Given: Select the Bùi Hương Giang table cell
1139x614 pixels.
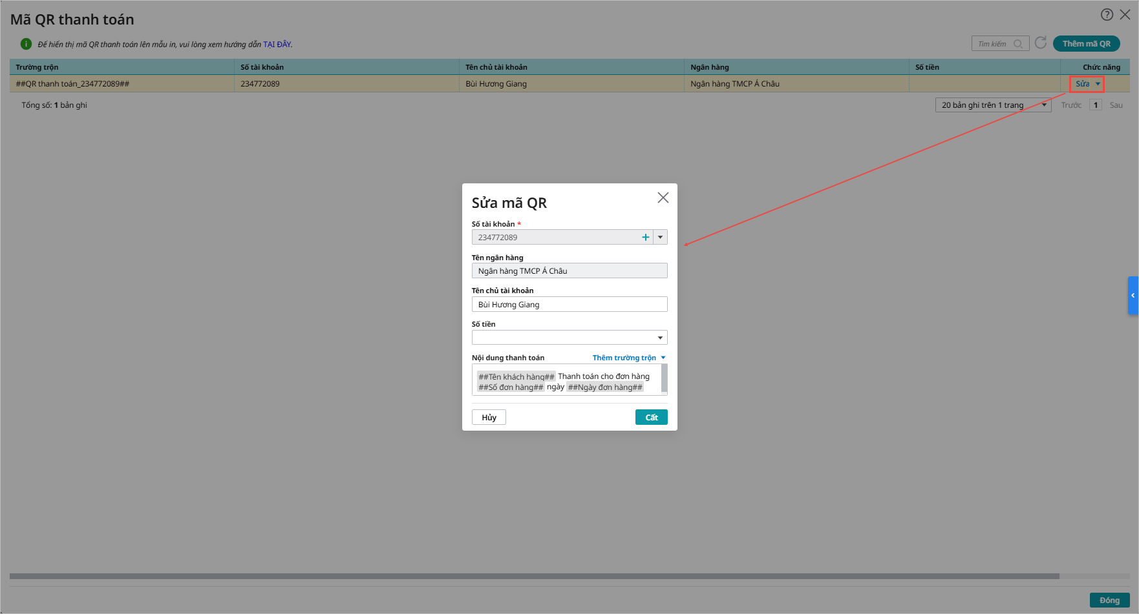Looking at the screenshot, I should [x=571, y=84].
